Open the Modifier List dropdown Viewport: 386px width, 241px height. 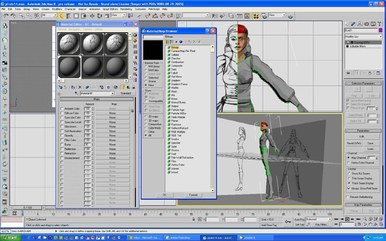click(x=363, y=38)
